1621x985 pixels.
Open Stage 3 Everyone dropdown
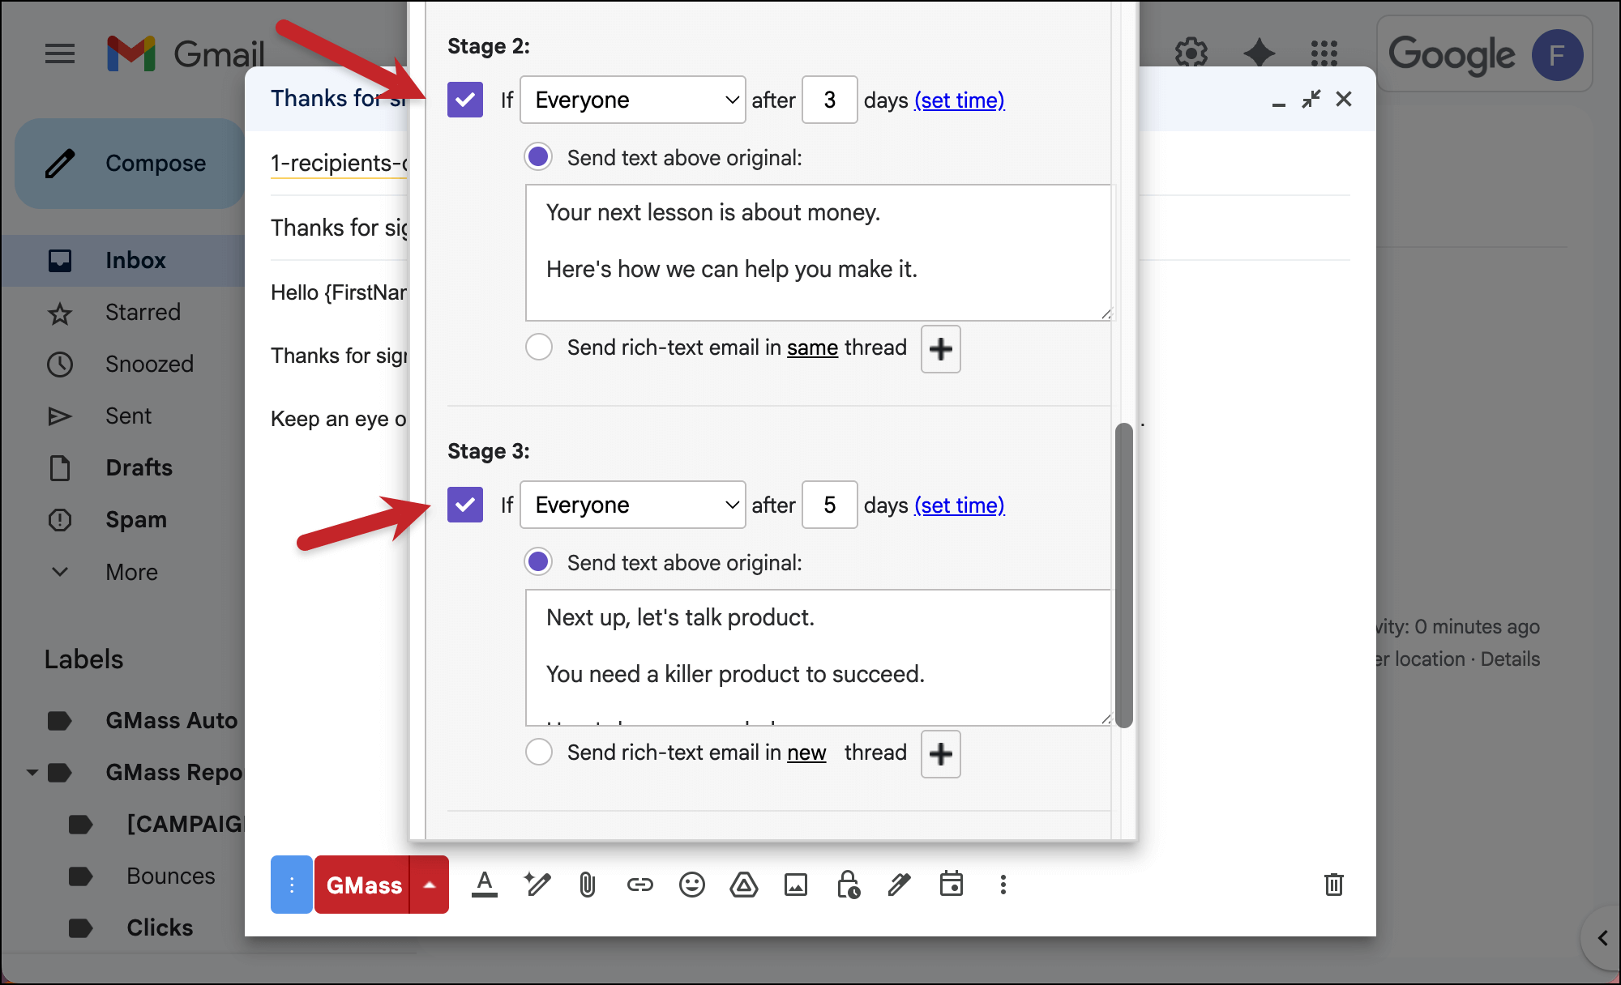coord(632,505)
